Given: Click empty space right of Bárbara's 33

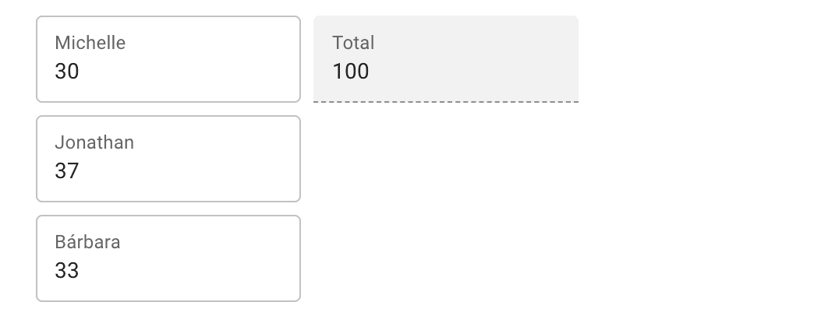Looking at the screenshot, I should [x=195, y=271].
